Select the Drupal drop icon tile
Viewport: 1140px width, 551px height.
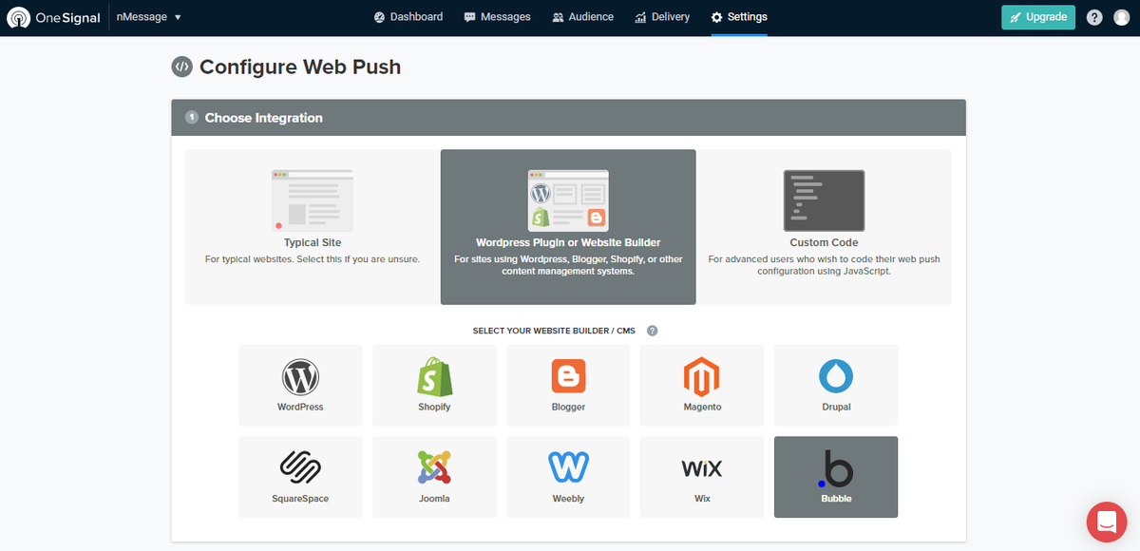836,385
